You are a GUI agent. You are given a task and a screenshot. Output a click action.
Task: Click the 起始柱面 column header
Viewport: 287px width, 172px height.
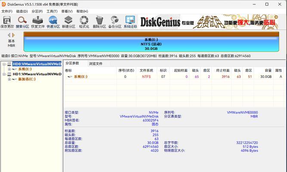(x=179, y=71)
